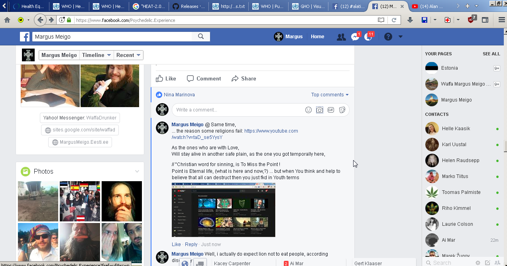Reload page with refresh icon
Viewport: 507px width, 266px height.
click(394, 20)
